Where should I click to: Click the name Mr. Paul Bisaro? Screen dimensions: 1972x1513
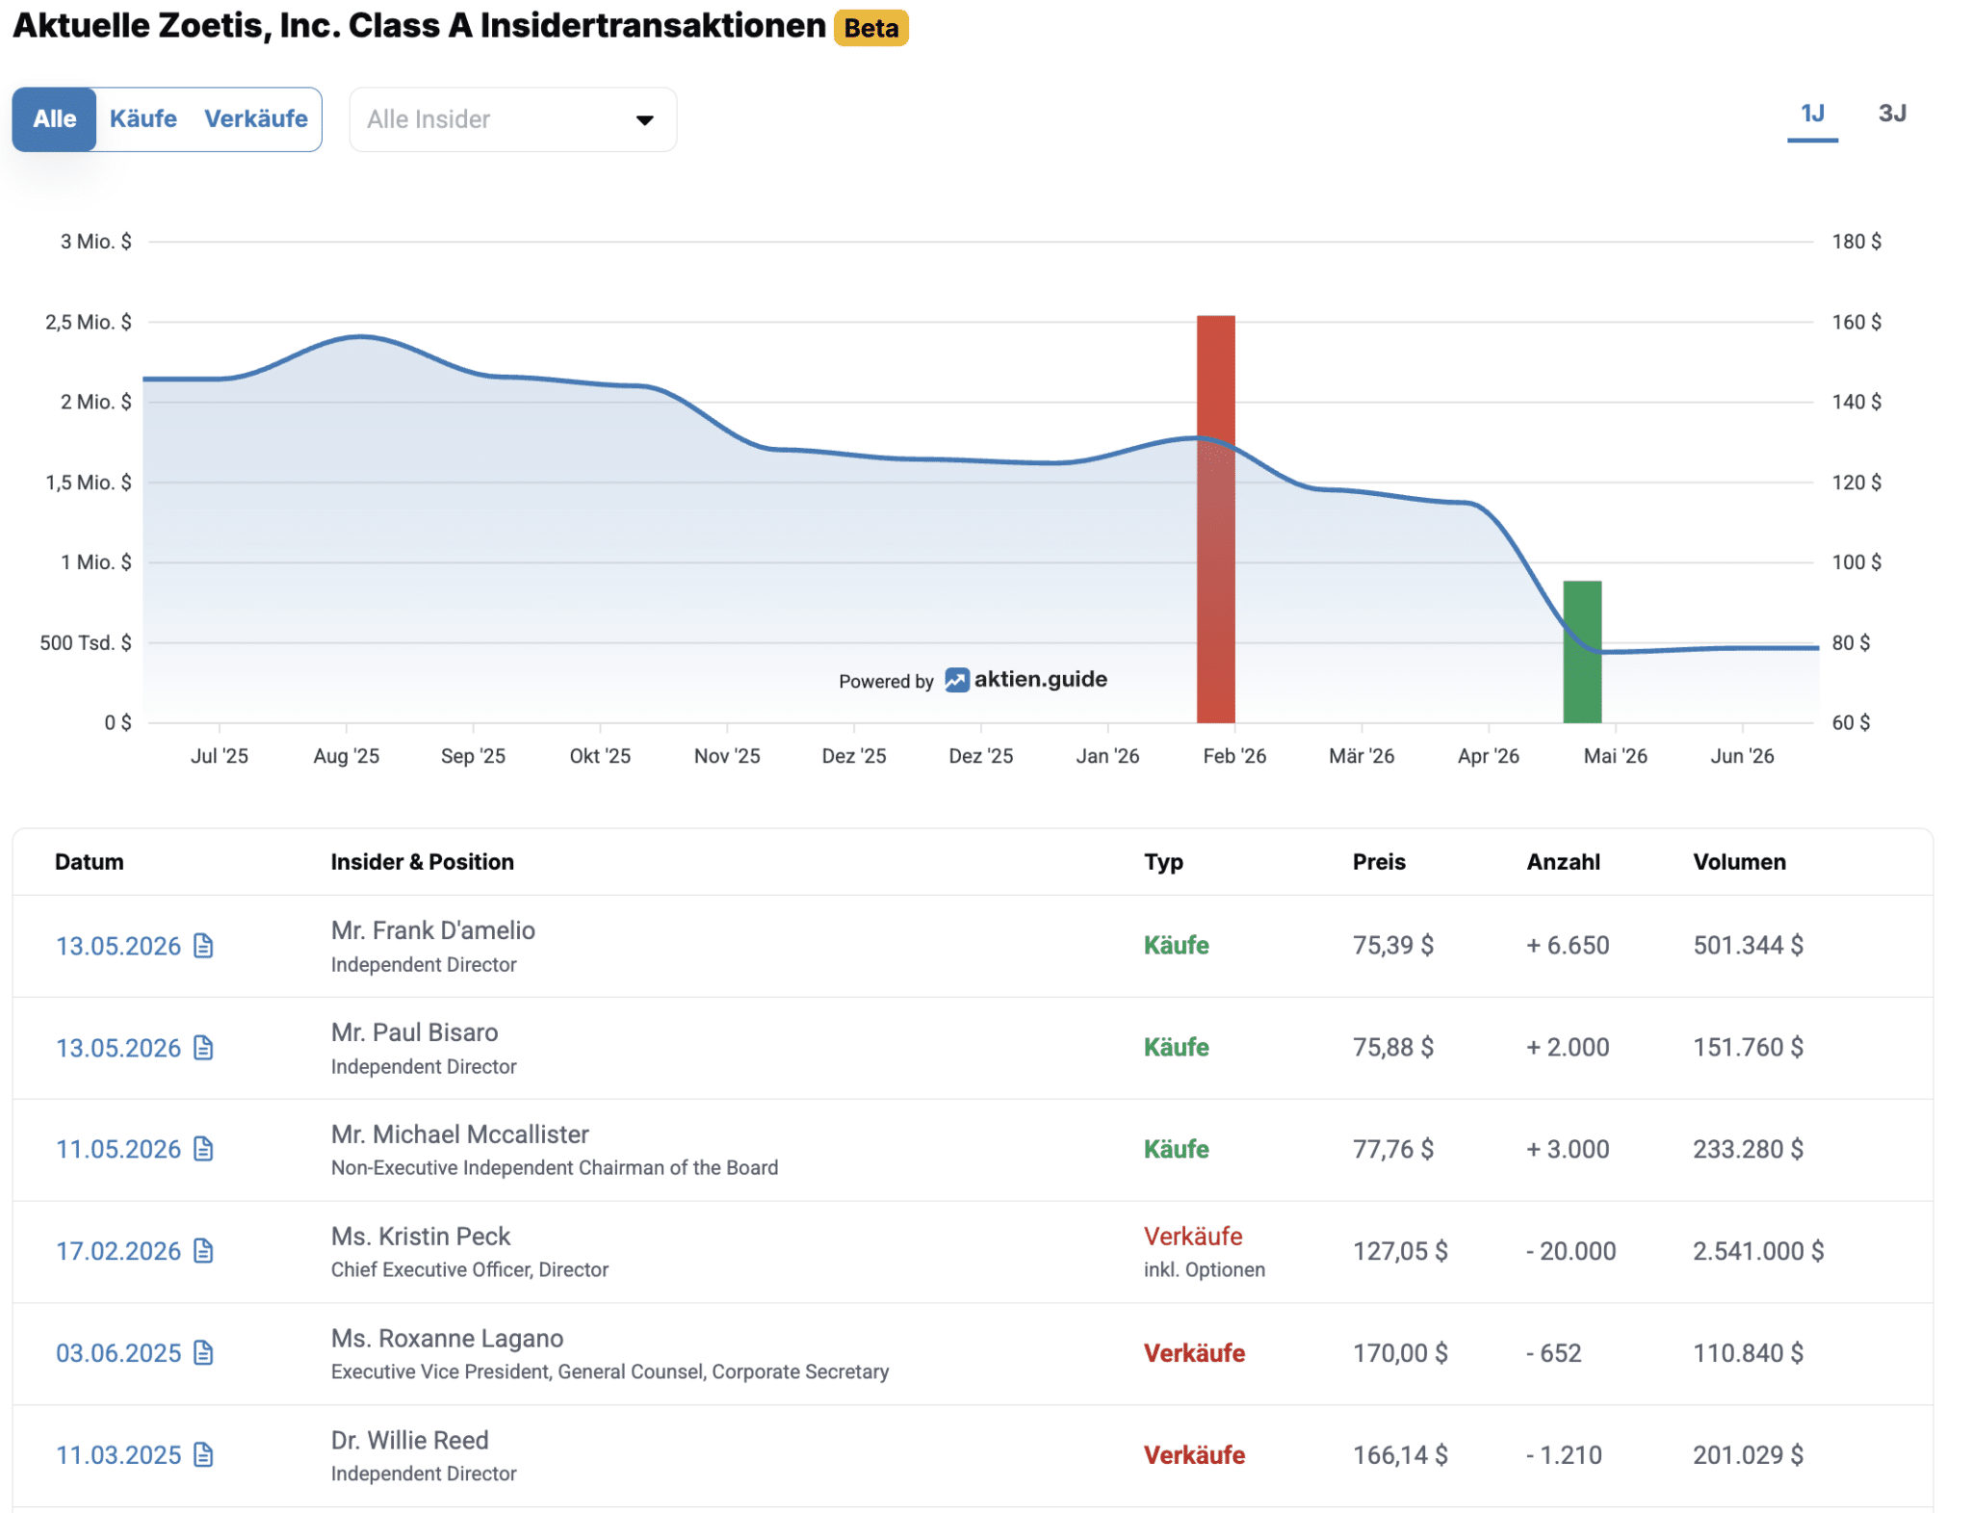(414, 1032)
